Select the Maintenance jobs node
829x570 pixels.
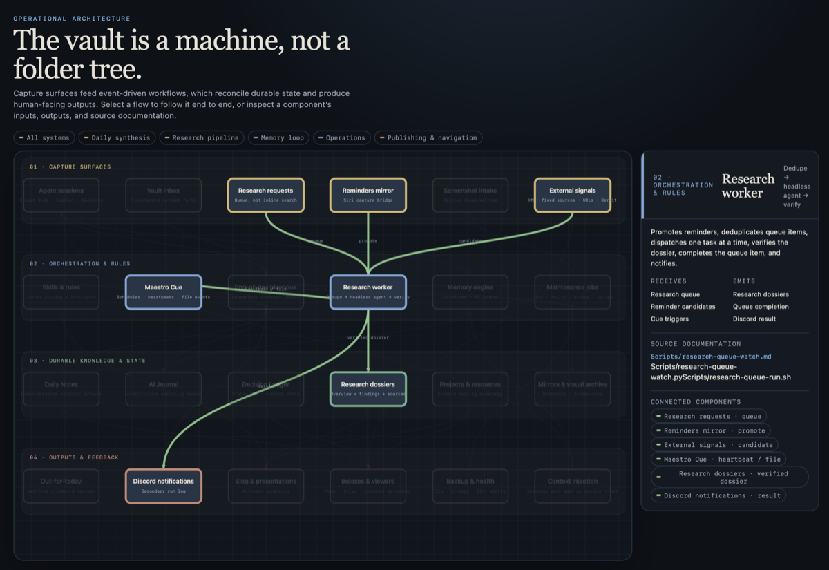tap(573, 292)
